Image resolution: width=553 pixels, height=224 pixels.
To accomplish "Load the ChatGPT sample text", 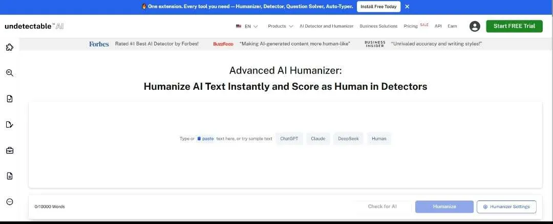I will (x=289, y=139).
